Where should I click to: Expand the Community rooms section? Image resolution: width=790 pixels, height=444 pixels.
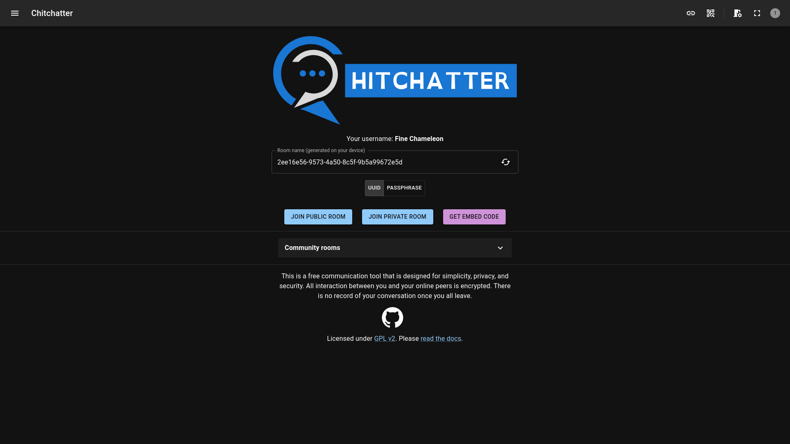[395, 248]
